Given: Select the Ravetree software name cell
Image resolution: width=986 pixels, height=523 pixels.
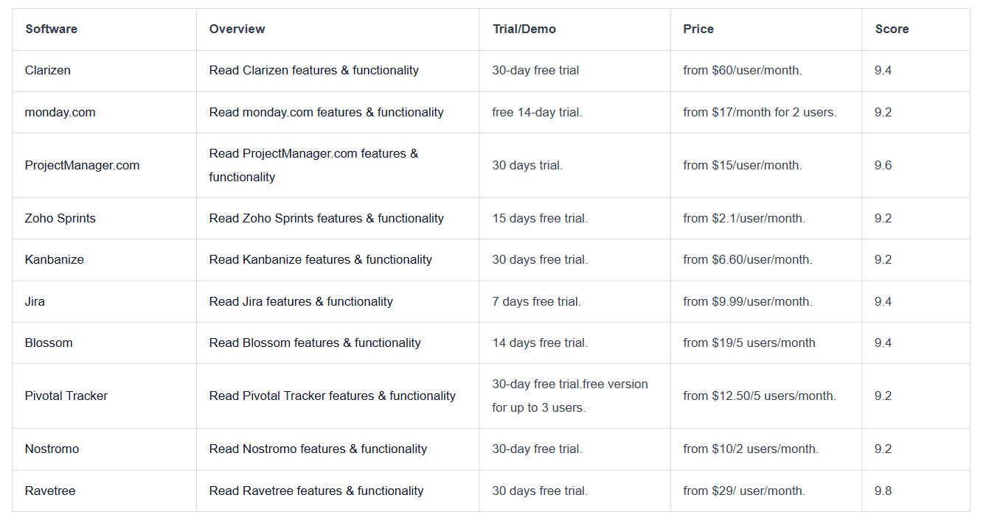Looking at the screenshot, I should (104, 491).
